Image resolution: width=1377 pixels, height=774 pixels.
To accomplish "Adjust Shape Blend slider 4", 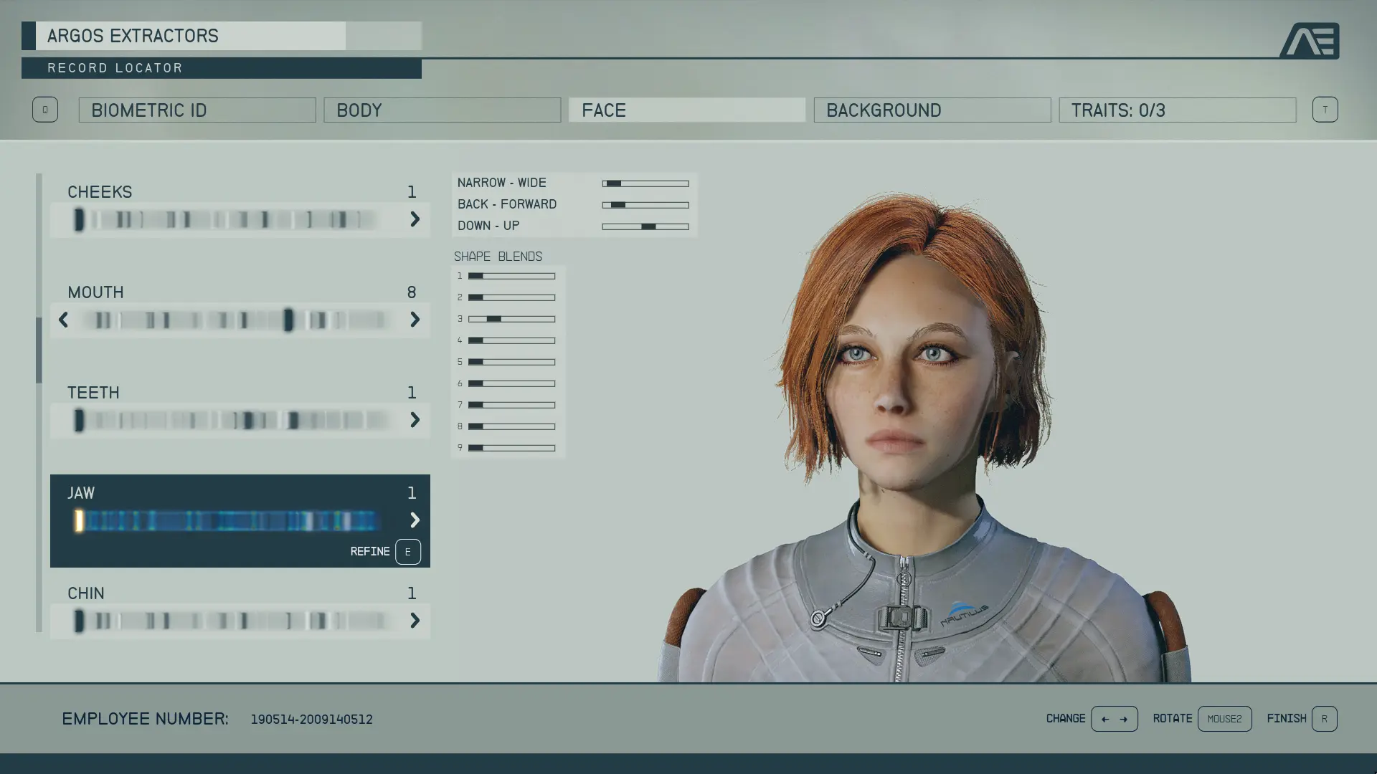I will tap(511, 340).
